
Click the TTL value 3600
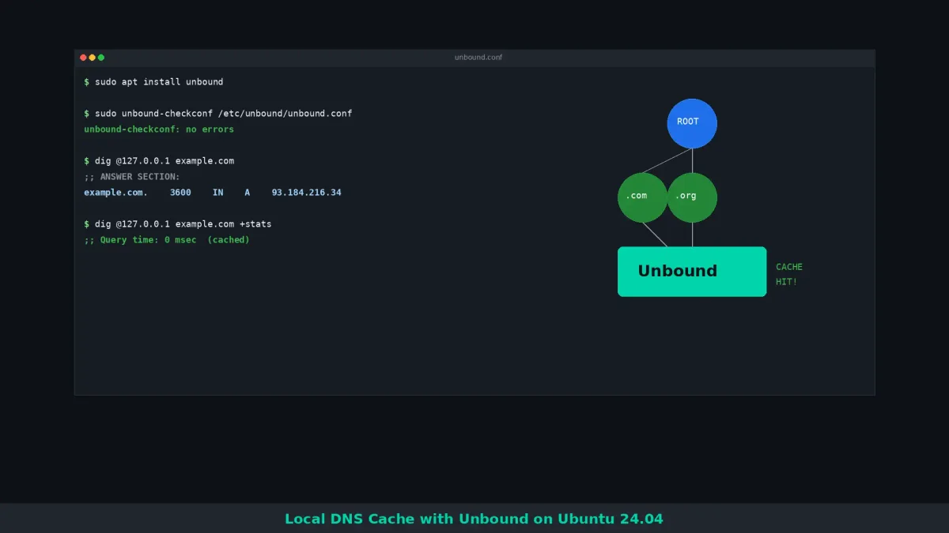tap(180, 193)
